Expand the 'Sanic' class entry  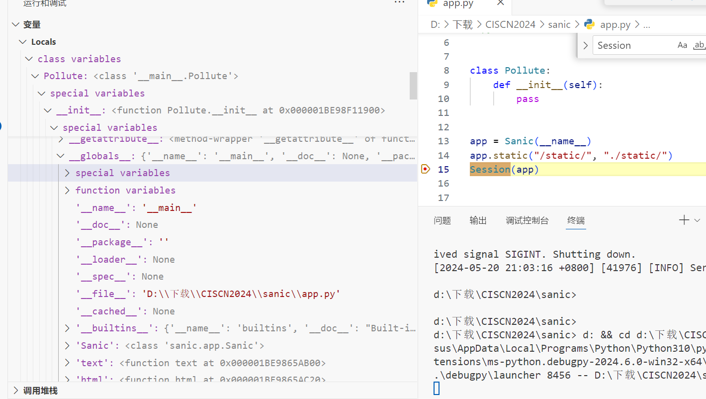[x=67, y=346]
